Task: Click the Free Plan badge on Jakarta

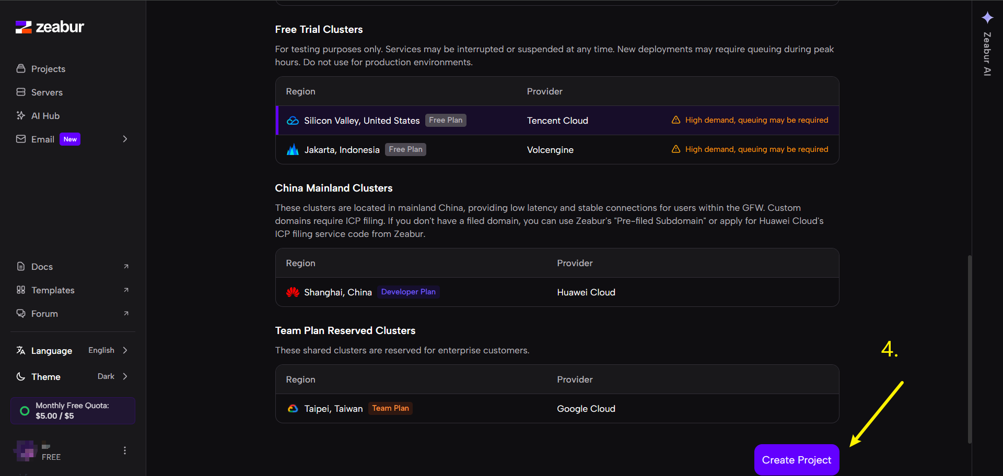Action: [x=405, y=150]
